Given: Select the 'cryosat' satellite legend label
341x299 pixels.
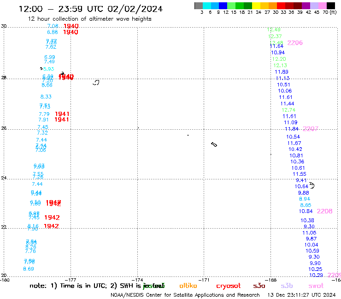Looking at the screenshot, I should [x=229, y=286].
